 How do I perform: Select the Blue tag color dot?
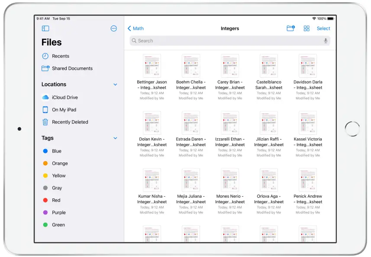pyautogui.click(x=45, y=151)
